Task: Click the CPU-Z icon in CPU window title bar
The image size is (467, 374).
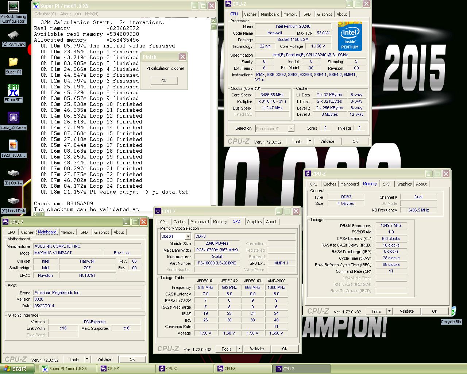Action: tap(228, 4)
